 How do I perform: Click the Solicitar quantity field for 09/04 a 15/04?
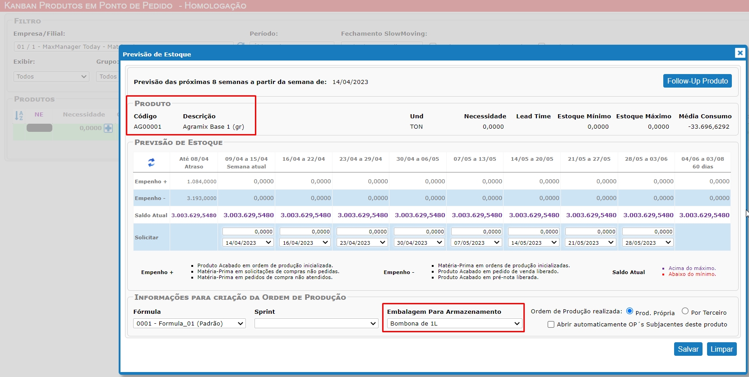coord(248,231)
